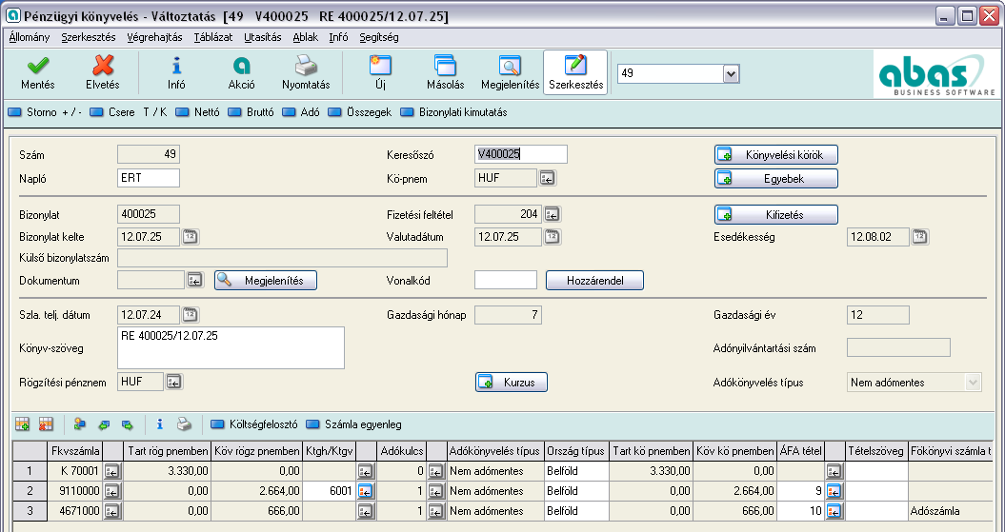Print using the Nyomtatás icon
The image size is (1005, 532).
pos(306,66)
